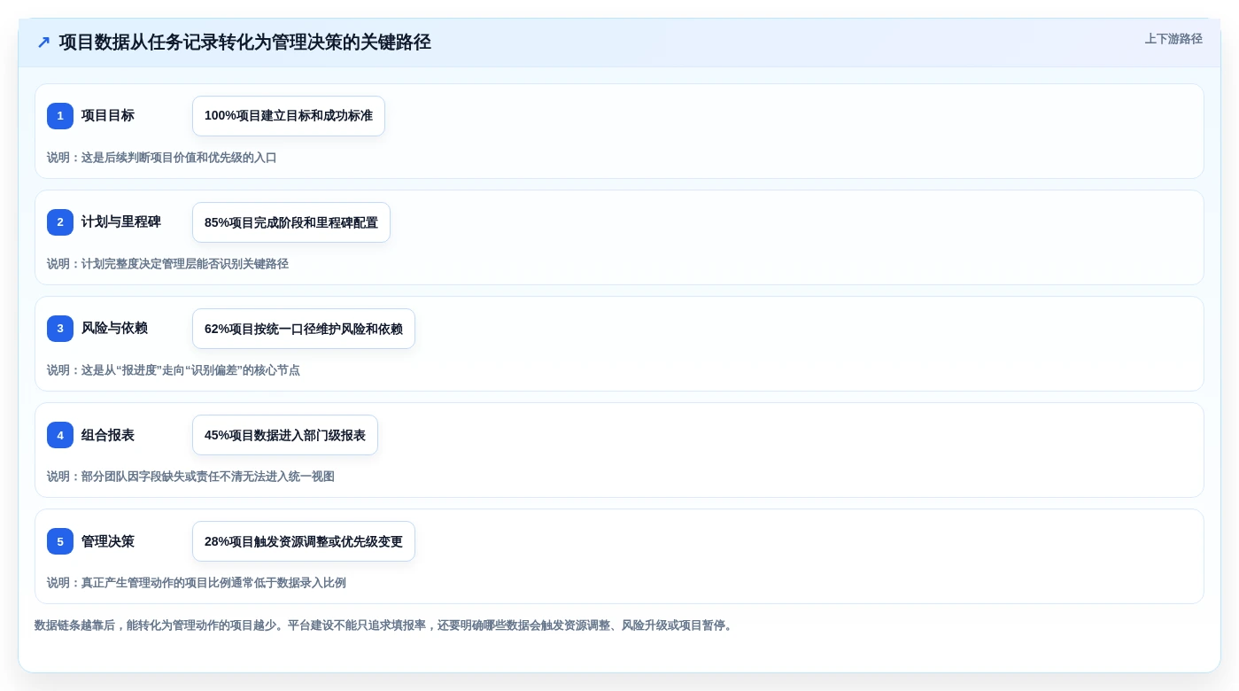Viewport: 1239px width, 691px height.
Task: Click the 项目目标 step title
Action: click(x=108, y=116)
